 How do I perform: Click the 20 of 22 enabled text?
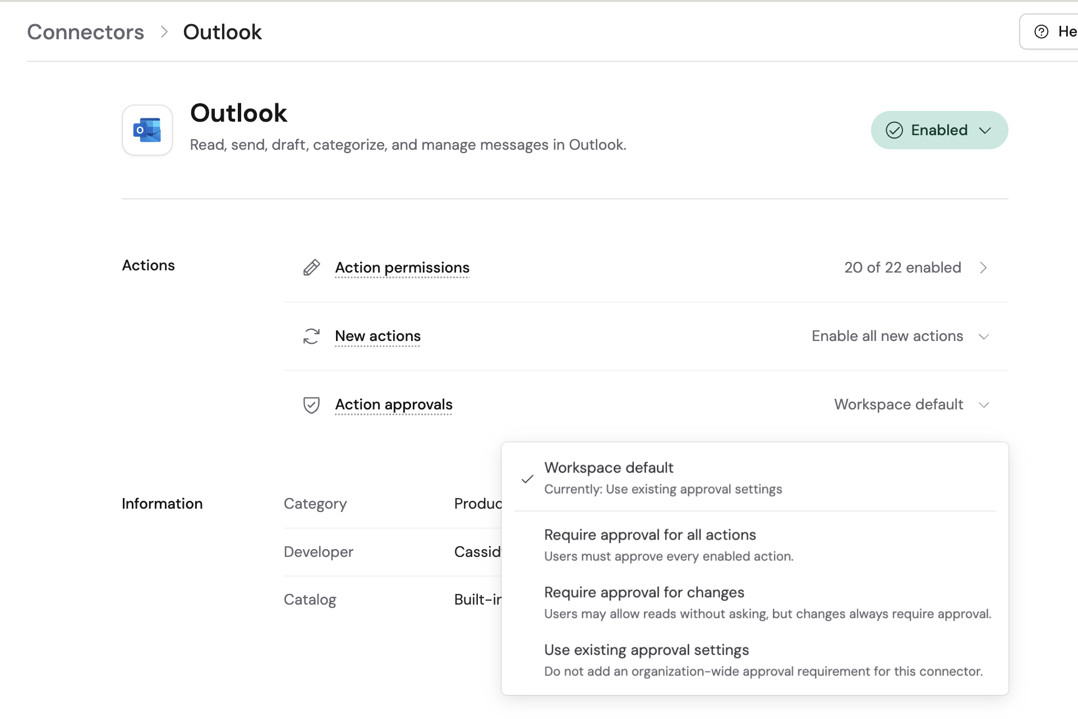(902, 268)
